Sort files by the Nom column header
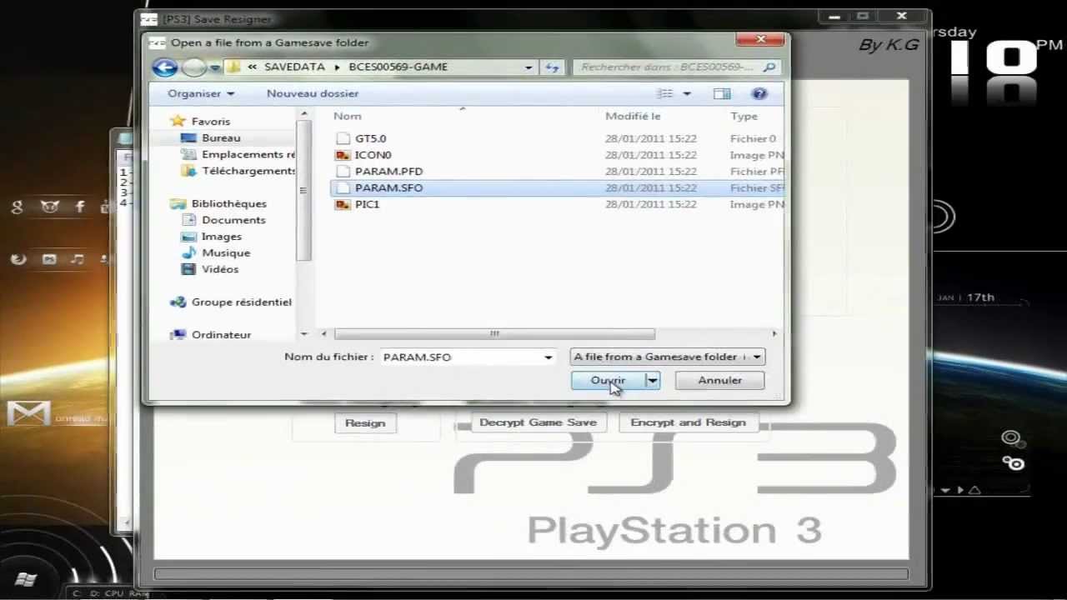 (348, 117)
